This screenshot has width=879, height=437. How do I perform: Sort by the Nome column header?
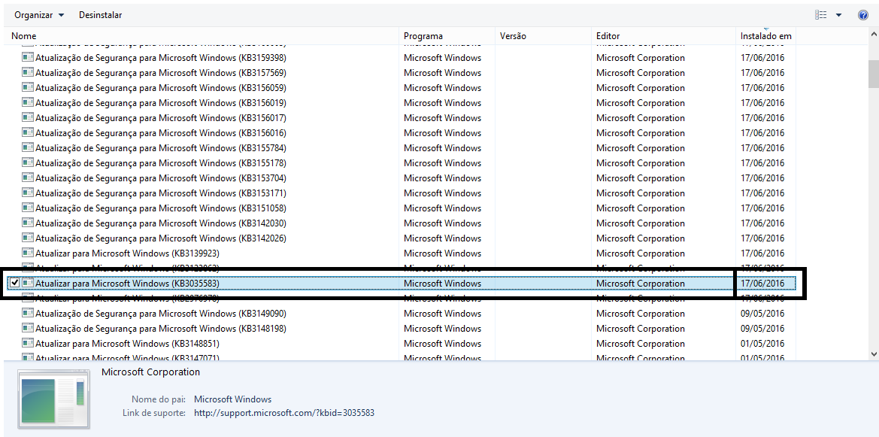pyautogui.click(x=202, y=36)
